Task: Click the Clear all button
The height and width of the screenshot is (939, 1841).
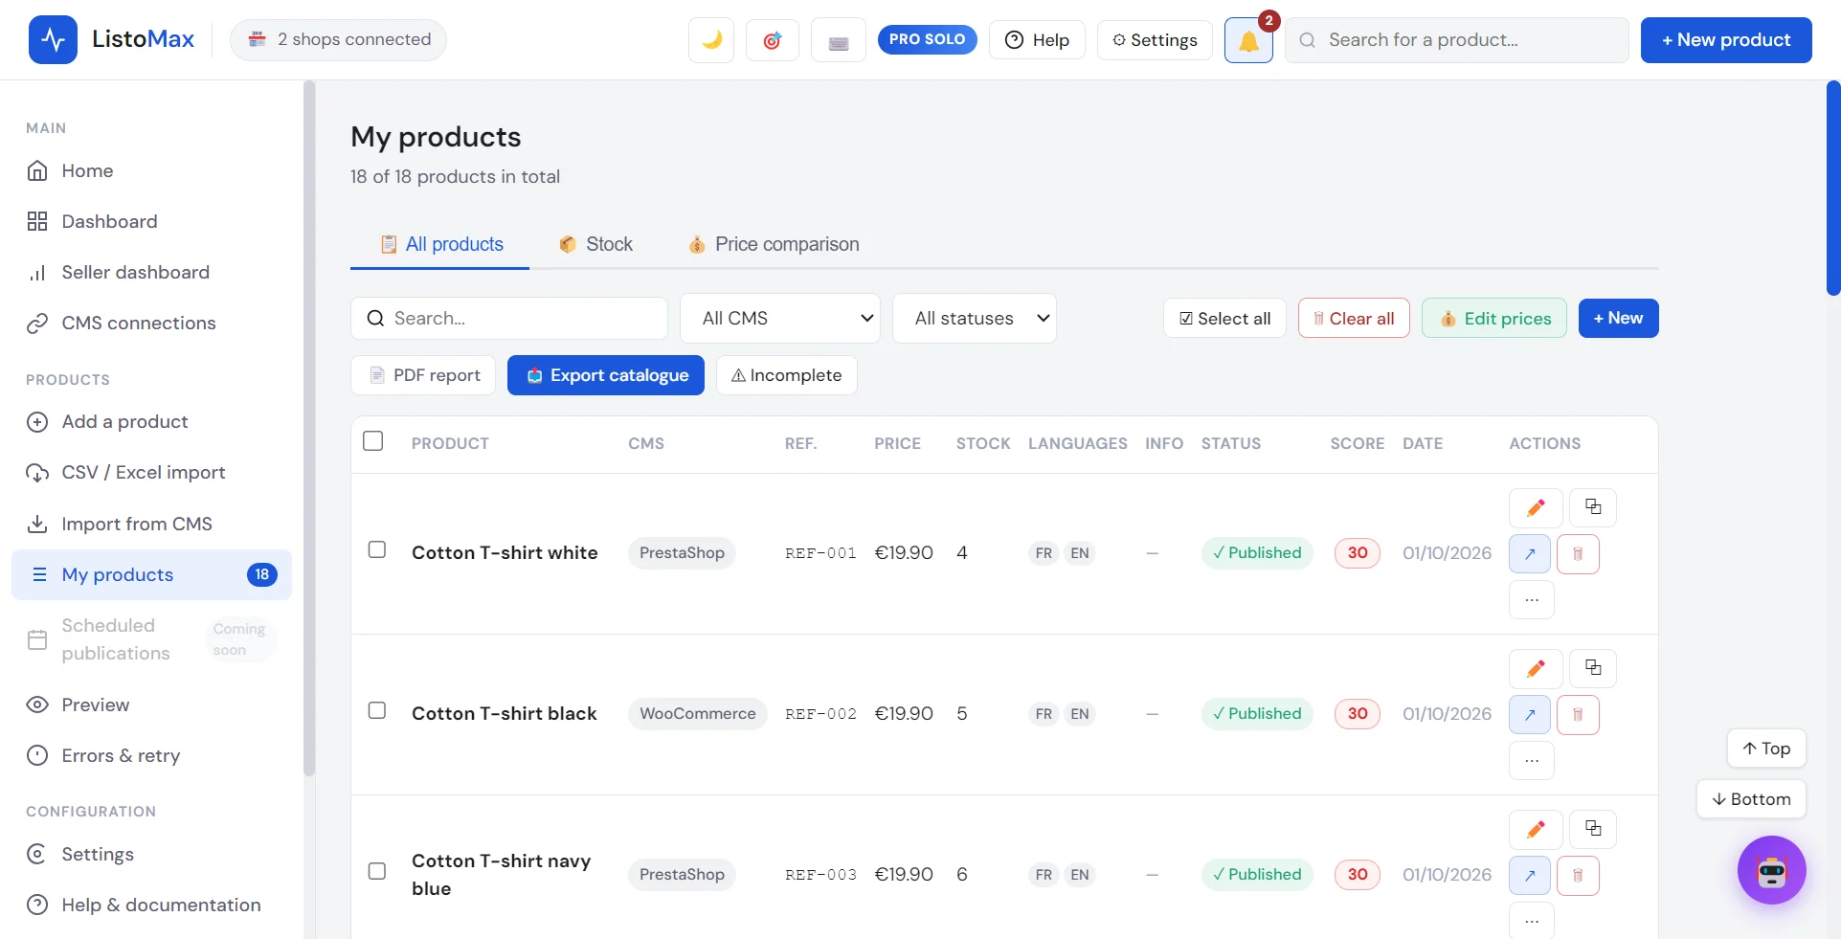Action: tap(1354, 319)
